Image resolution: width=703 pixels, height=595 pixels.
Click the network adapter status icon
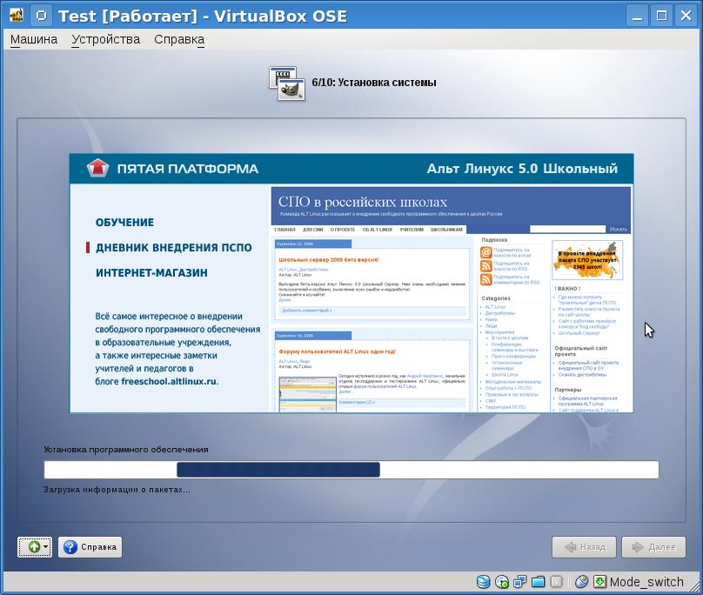tap(520, 582)
